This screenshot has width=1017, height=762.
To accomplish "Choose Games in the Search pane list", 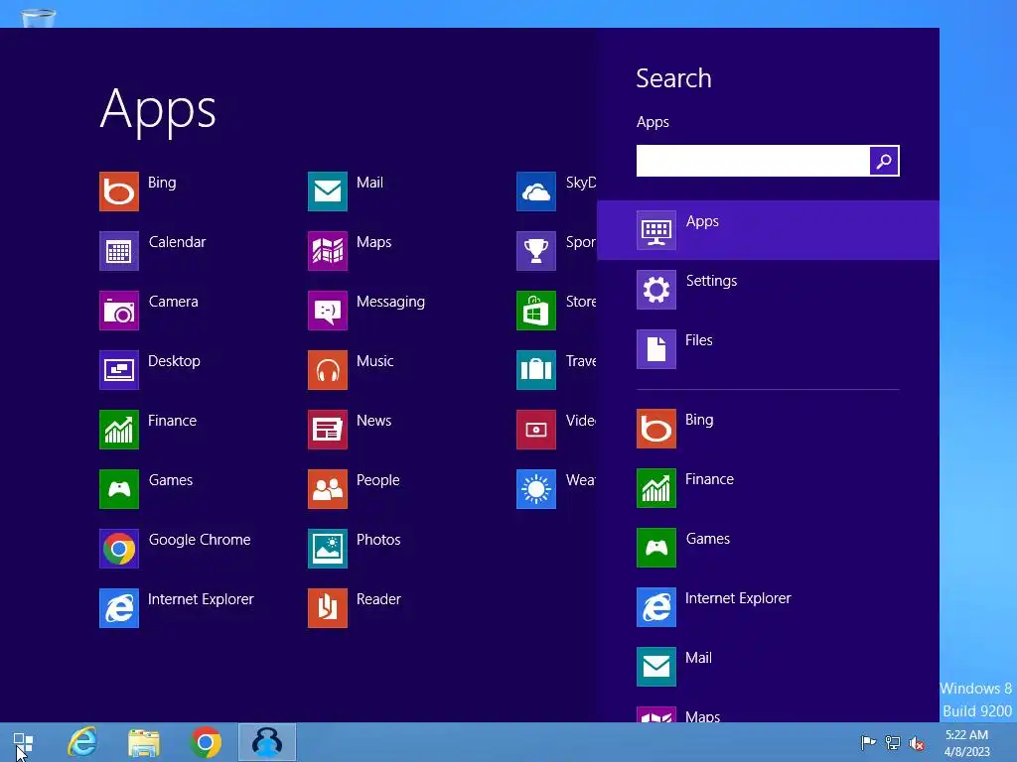I will coord(768,548).
